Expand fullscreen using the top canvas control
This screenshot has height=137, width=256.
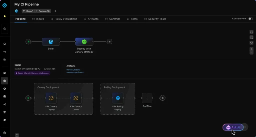(x=251, y=32)
